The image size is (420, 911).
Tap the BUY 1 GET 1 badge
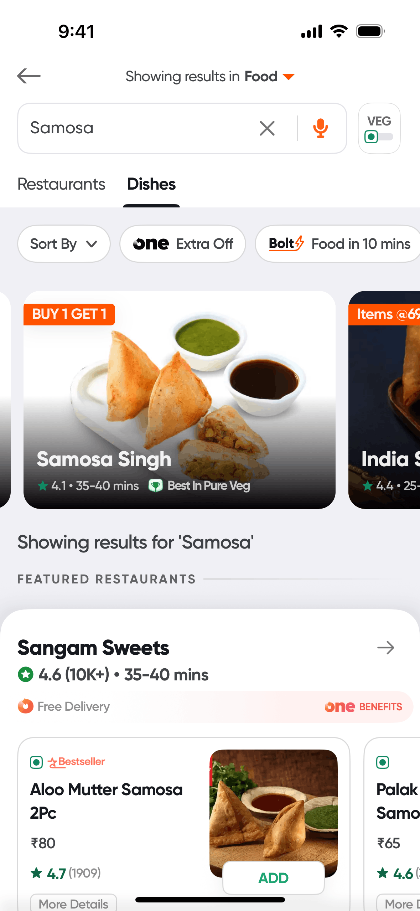[x=69, y=314]
